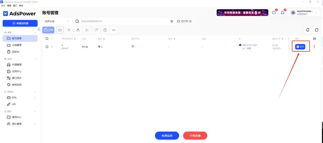The width and height of the screenshot is (323, 143).
Task: Collapse the 团队 sidebar section
Action: (35, 111)
